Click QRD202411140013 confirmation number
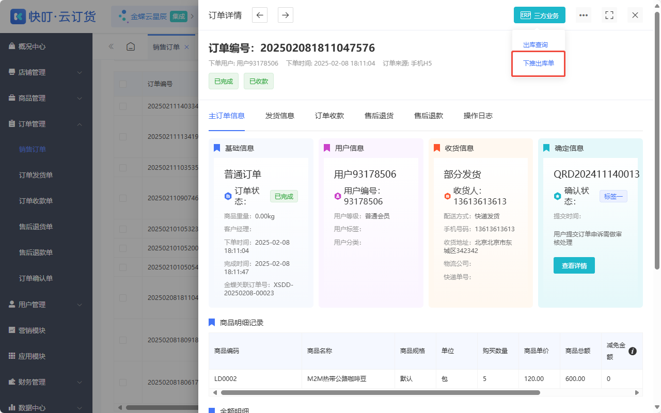The width and height of the screenshot is (661, 413). click(x=596, y=174)
